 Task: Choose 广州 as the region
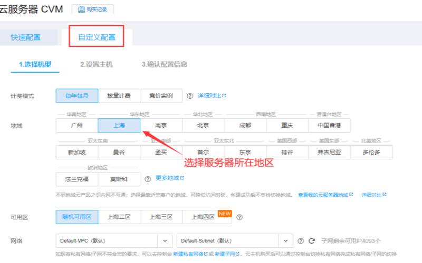coord(77,125)
